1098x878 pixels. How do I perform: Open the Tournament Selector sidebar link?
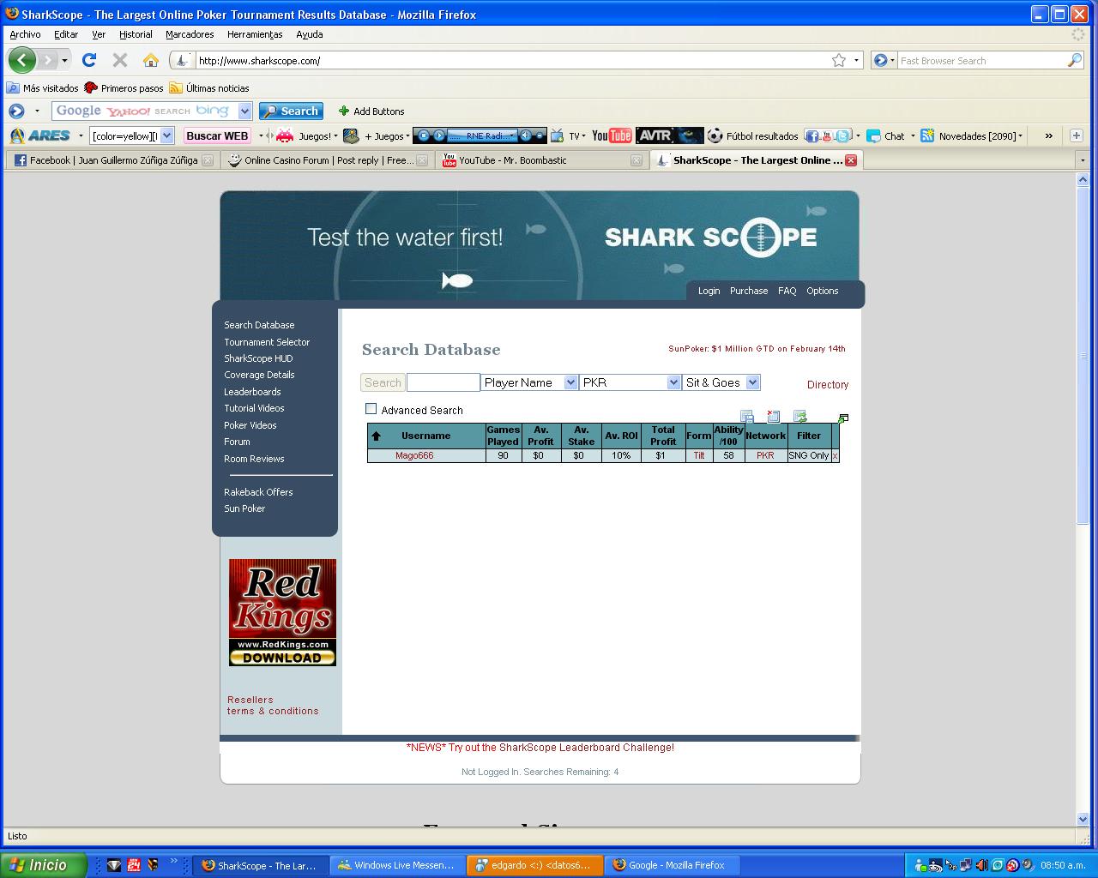click(267, 342)
